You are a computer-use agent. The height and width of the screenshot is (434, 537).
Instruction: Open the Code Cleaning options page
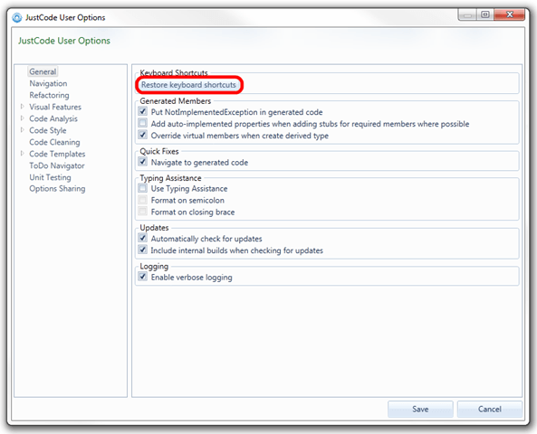55,142
